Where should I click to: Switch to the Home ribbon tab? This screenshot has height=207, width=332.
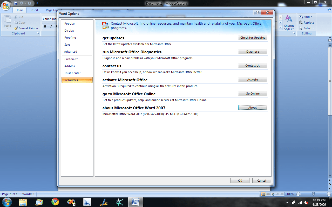point(19,10)
